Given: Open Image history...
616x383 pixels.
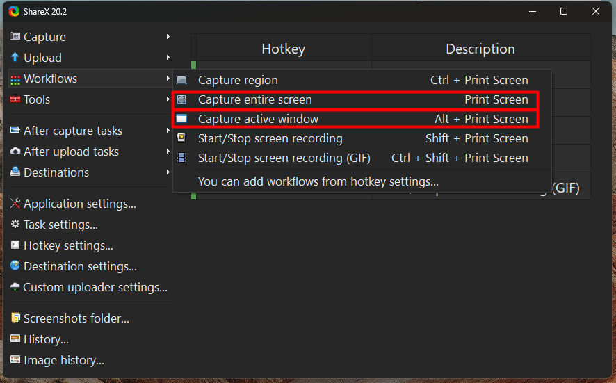Looking at the screenshot, I should [90, 360].
